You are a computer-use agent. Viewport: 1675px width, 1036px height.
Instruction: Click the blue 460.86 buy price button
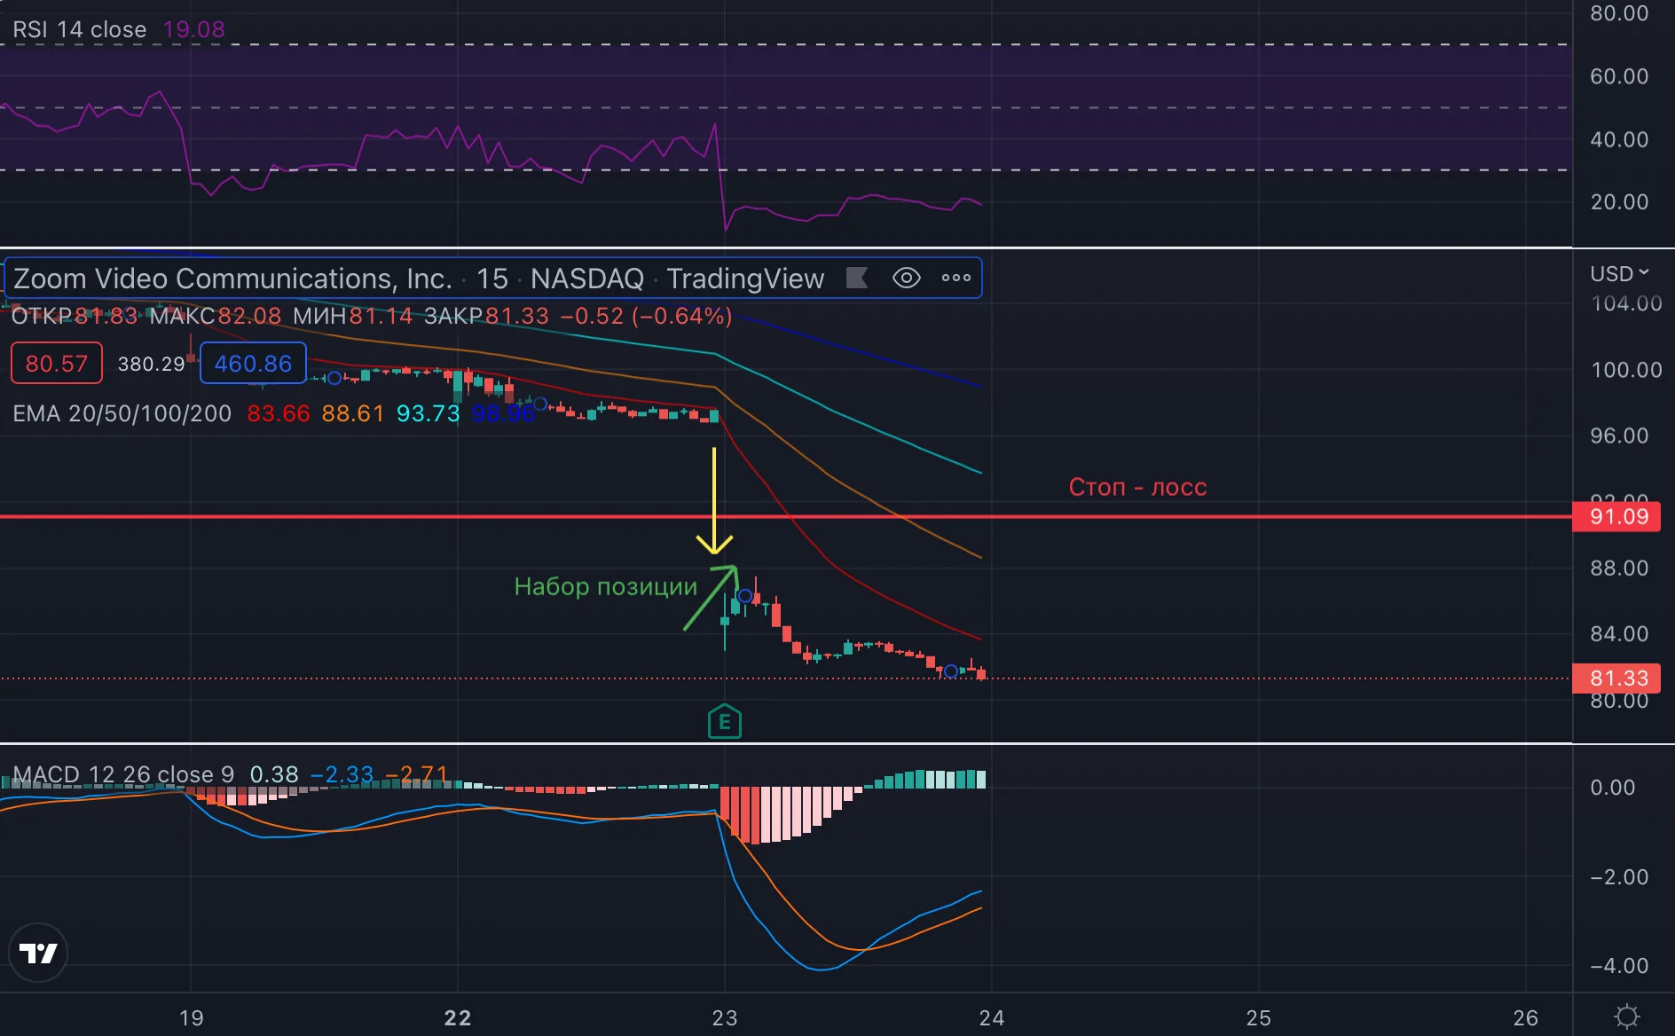click(x=253, y=363)
